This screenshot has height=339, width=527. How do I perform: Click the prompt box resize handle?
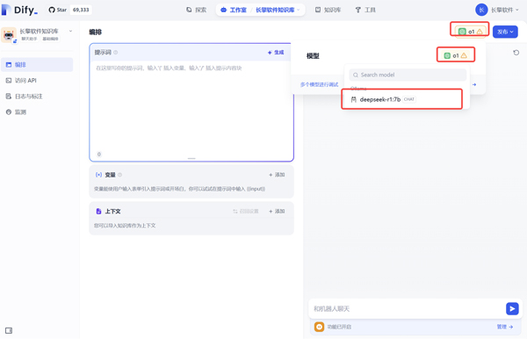(x=191, y=158)
